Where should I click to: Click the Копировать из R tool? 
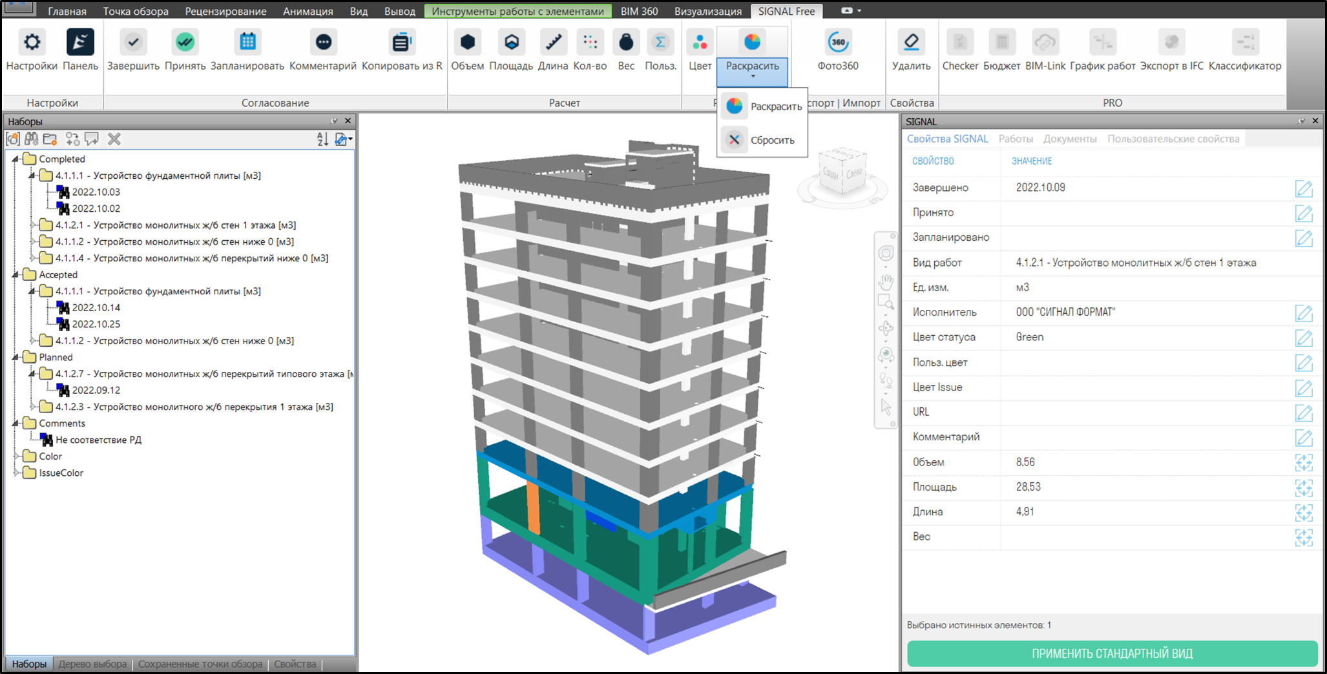pyautogui.click(x=401, y=43)
